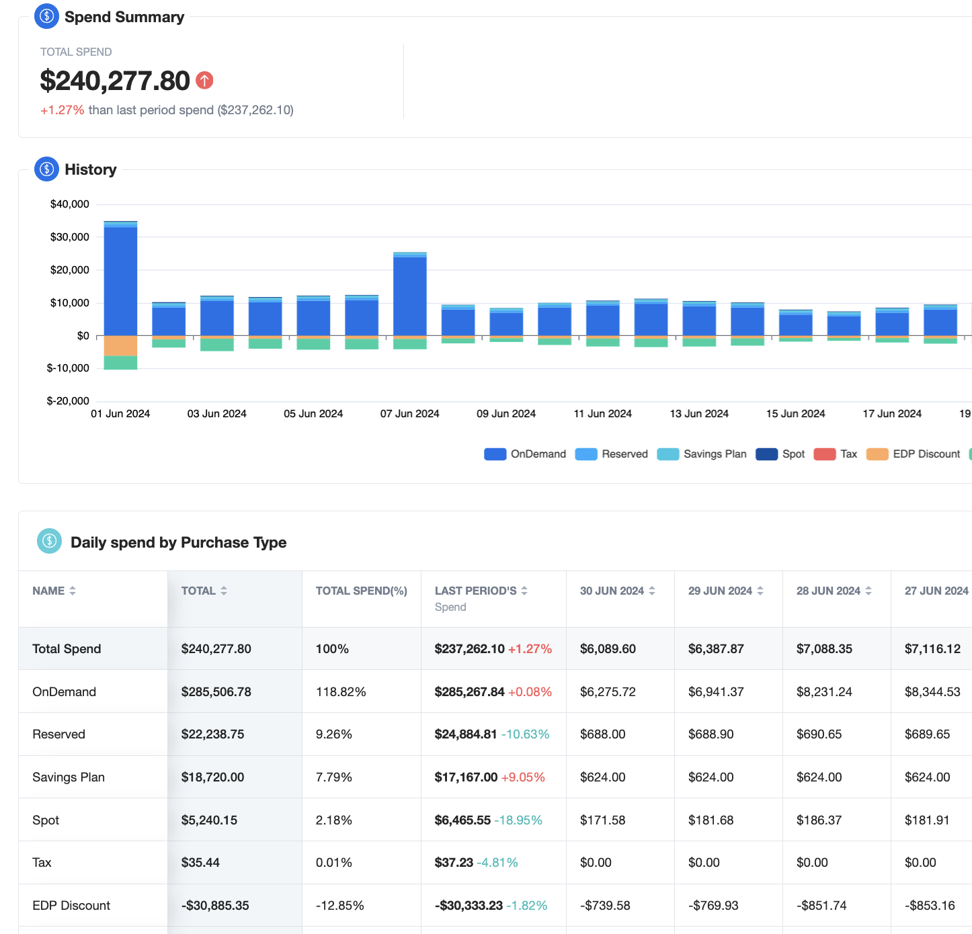
Task: Click OnDemand $8,231.24 for 28 Jun
Action: 824,692
